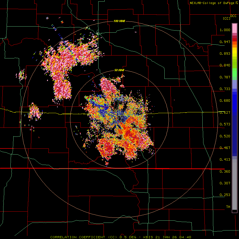The width and height of the screenshot is (239, 239).
Task: Click the 0.733 scale value
Action: click(x=225, y=89)
